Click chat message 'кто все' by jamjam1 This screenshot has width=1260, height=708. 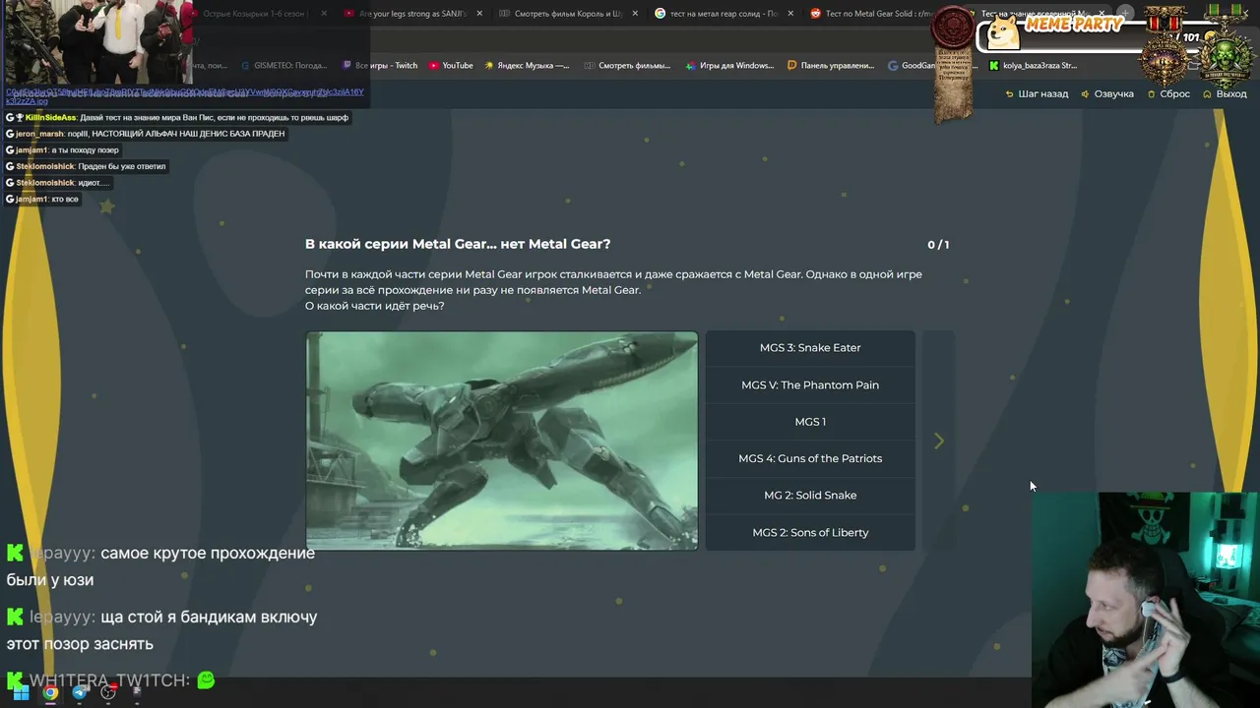click(42, 200)
